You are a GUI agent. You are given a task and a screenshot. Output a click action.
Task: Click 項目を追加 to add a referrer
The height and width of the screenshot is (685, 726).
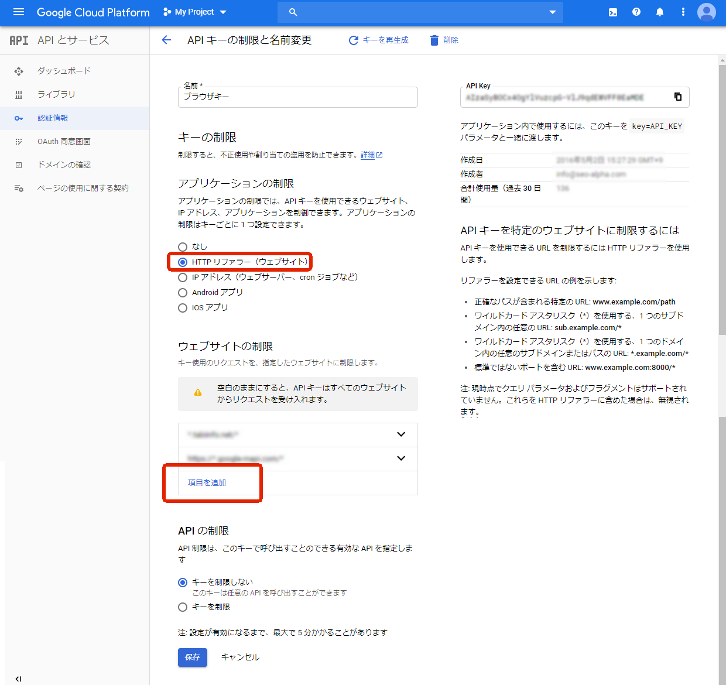[207, 482]
